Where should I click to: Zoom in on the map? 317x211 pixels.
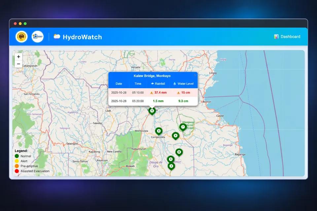tap(18, 57)
